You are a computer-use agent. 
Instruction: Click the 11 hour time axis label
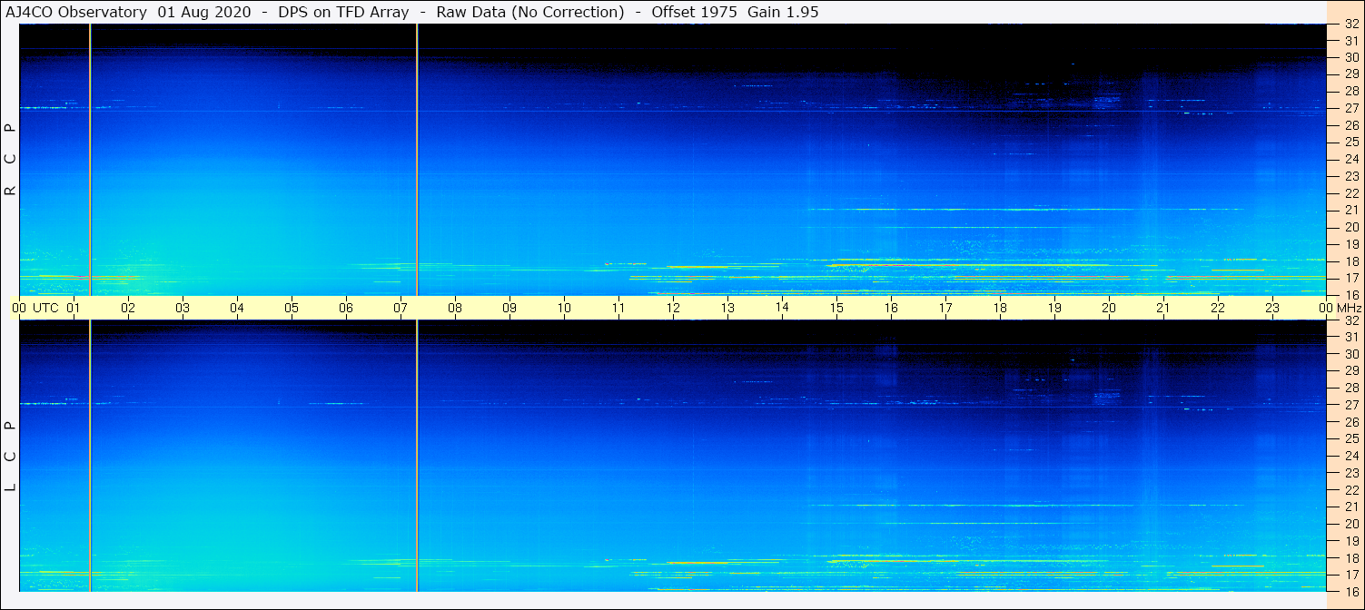tap(618, 308)
